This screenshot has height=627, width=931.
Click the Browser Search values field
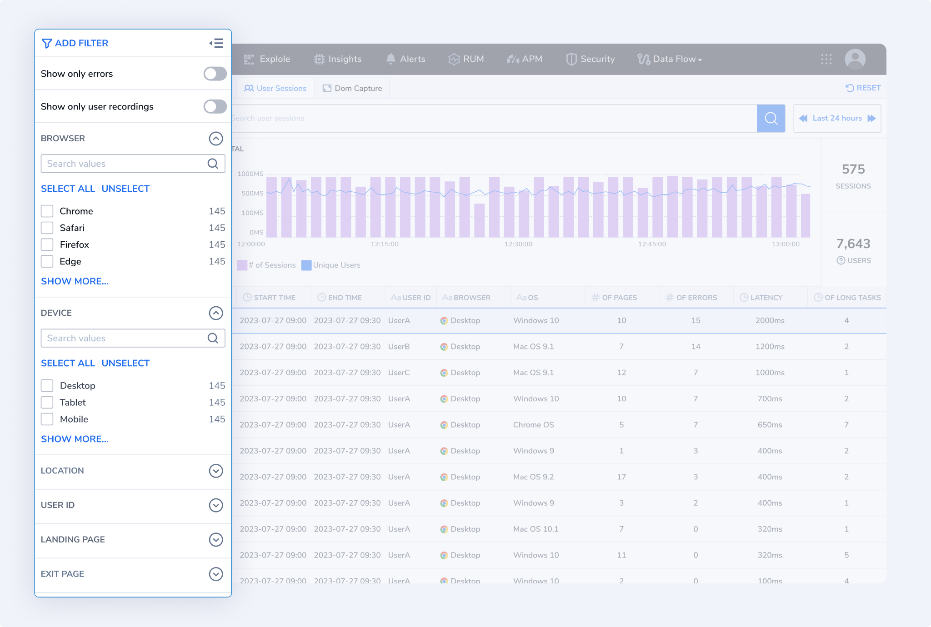pyautogui.click(x=133, y=164)
